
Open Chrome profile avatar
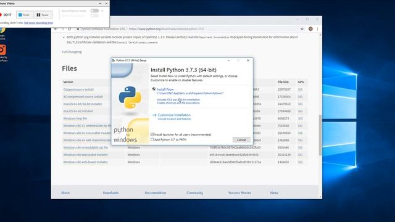(310, 29)
